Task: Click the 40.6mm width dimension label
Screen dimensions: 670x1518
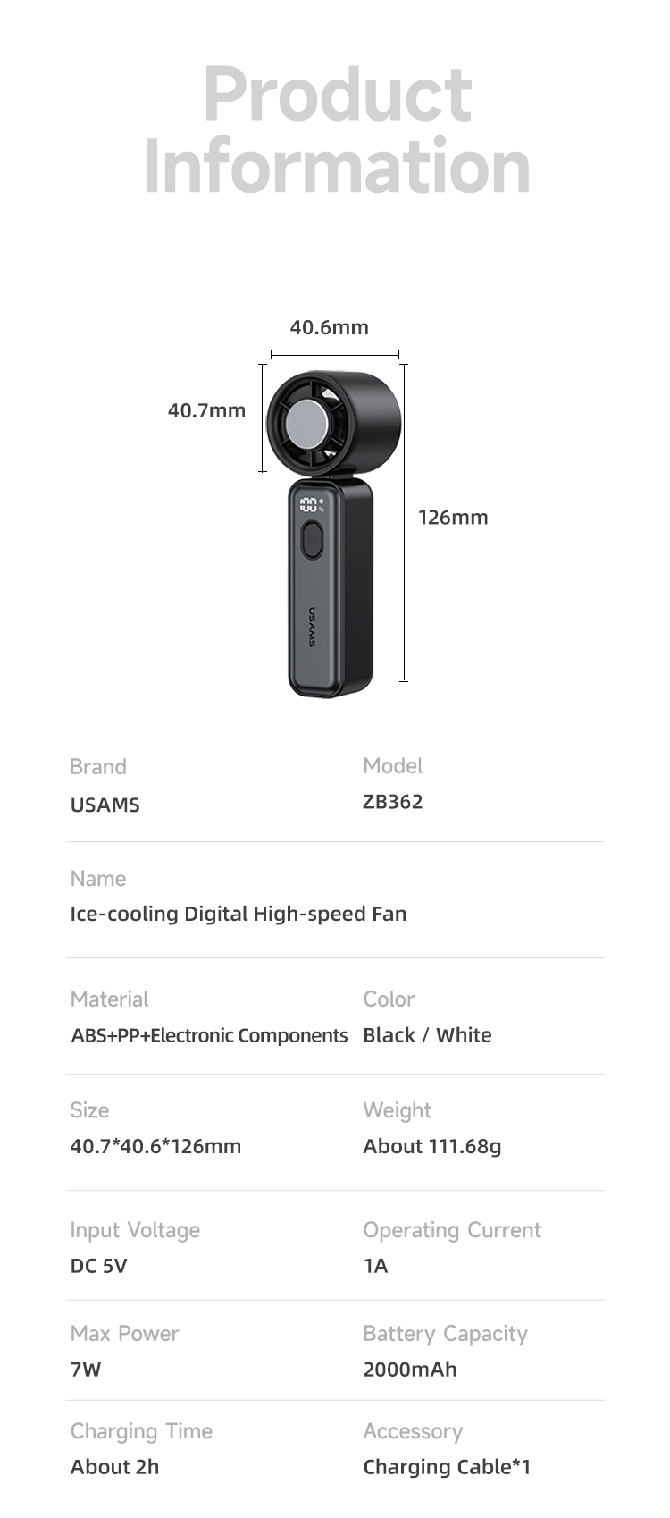Action: coord(329,327)
